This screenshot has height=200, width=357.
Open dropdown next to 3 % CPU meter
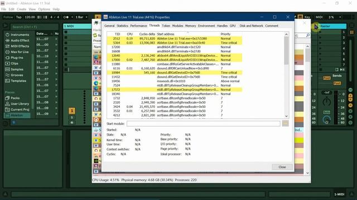340,17
